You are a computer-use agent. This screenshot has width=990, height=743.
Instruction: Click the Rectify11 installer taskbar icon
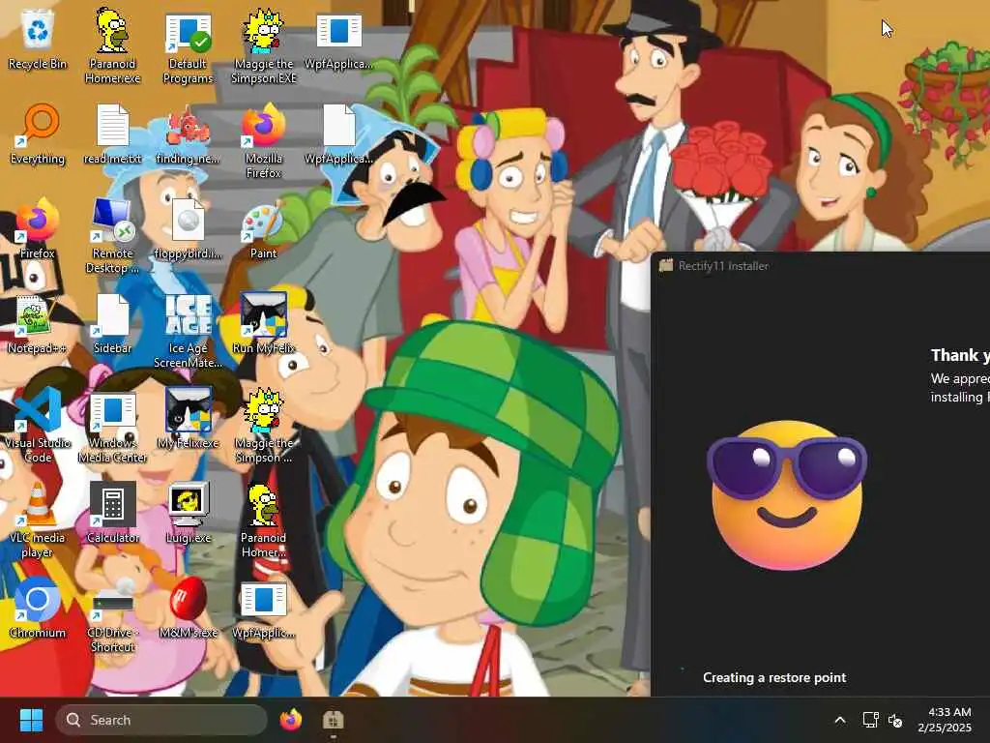pyautogui.click(x=333, y=720)
